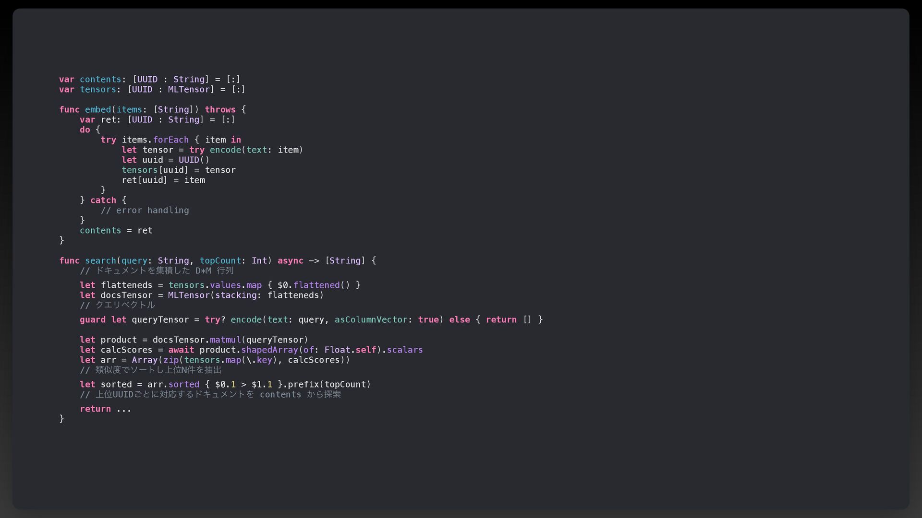Click the 'shapedArray' method name
The height and width of the screenshot is (518, 922).
coord(269,350)
